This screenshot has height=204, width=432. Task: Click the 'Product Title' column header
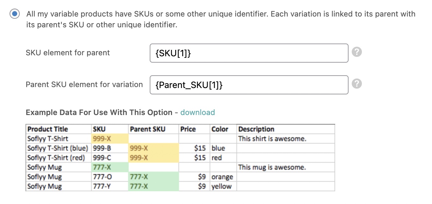tap(47, 129)
